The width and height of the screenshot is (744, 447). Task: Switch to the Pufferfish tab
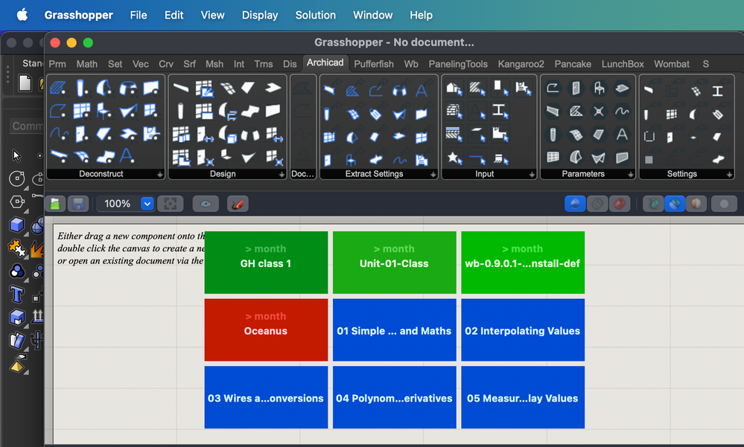click(x=374, y=64)
